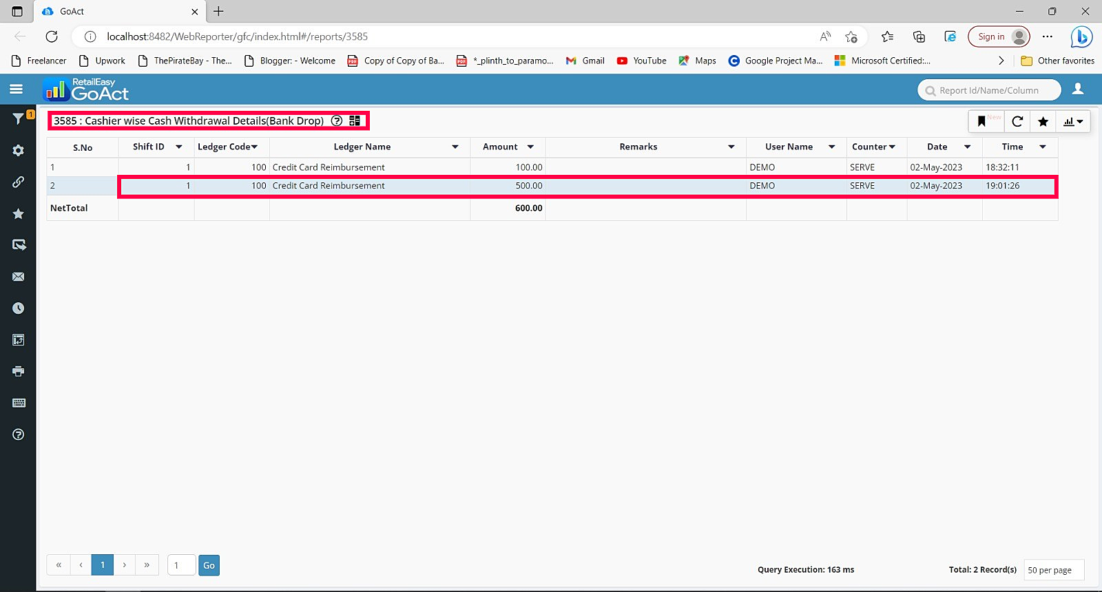This screenshot has height=592, width=1102.
Task: Open browser Settings and more menu
Action: pos(1048,36)
